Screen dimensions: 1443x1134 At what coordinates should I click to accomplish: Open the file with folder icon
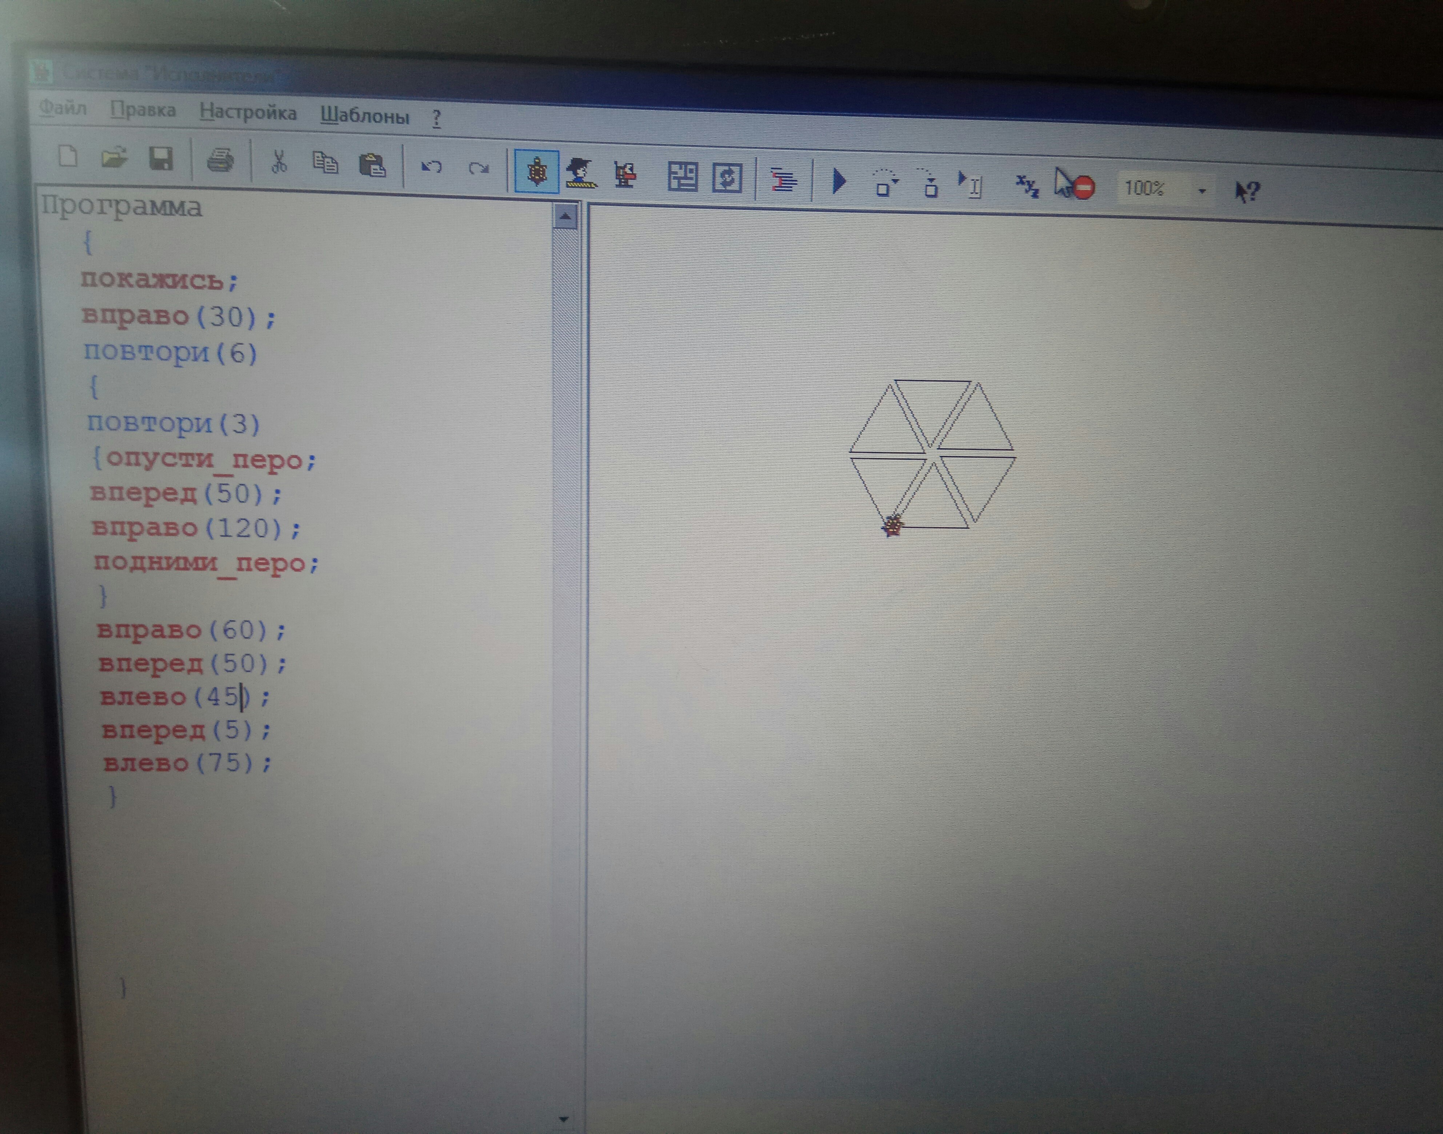tap(114, 158)
